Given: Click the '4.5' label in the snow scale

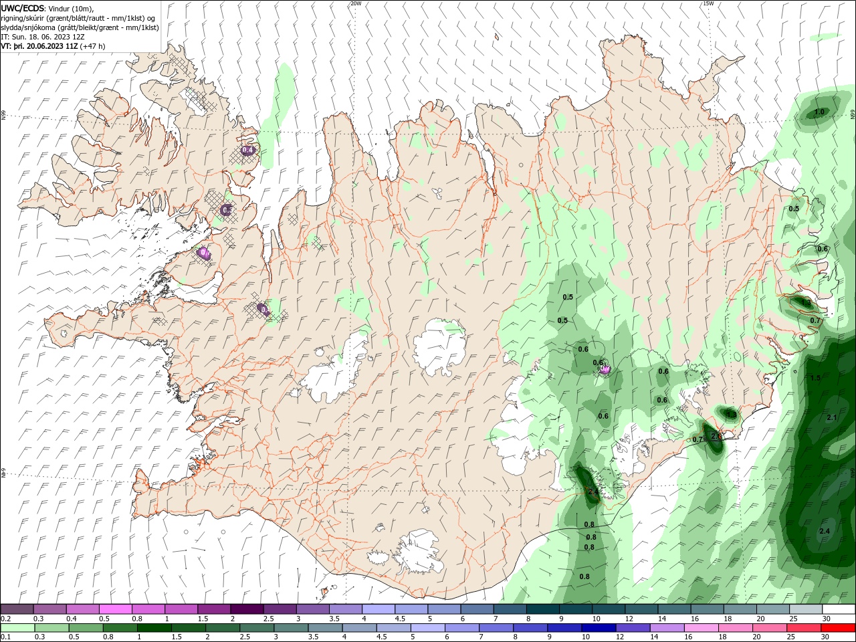Looking at the screenshot, I should 400,619.
